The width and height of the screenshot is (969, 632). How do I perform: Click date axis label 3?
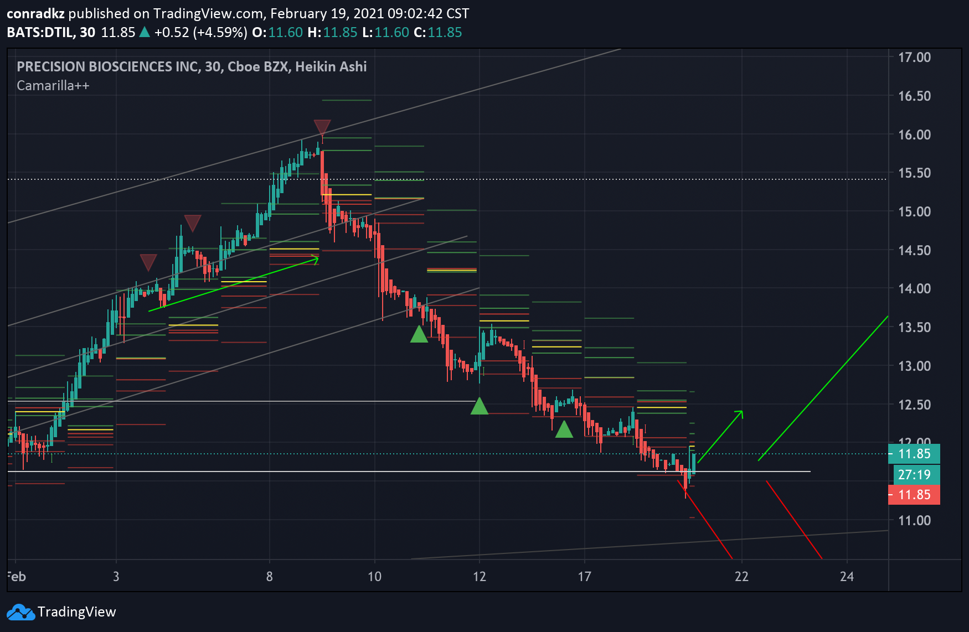pos(116,577)
